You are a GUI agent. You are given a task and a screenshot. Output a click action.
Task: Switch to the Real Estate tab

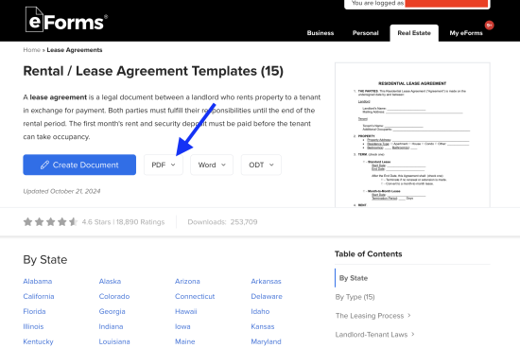click(x=414, y=33)
